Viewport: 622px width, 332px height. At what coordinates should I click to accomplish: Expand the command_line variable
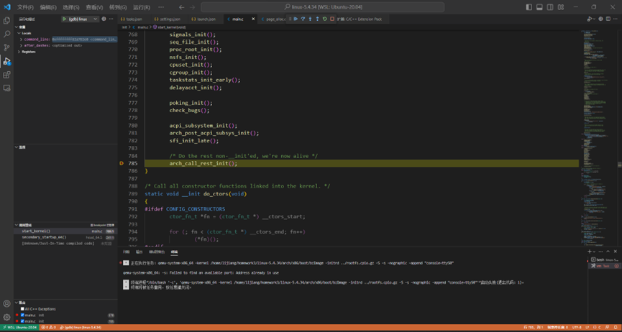click(x=22, y=40)
